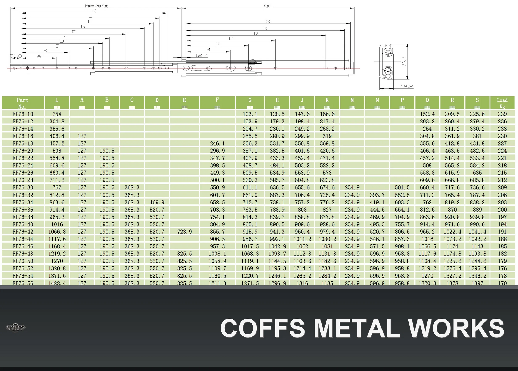
Task: Select part number FP76-18
Action: [23, 143]
